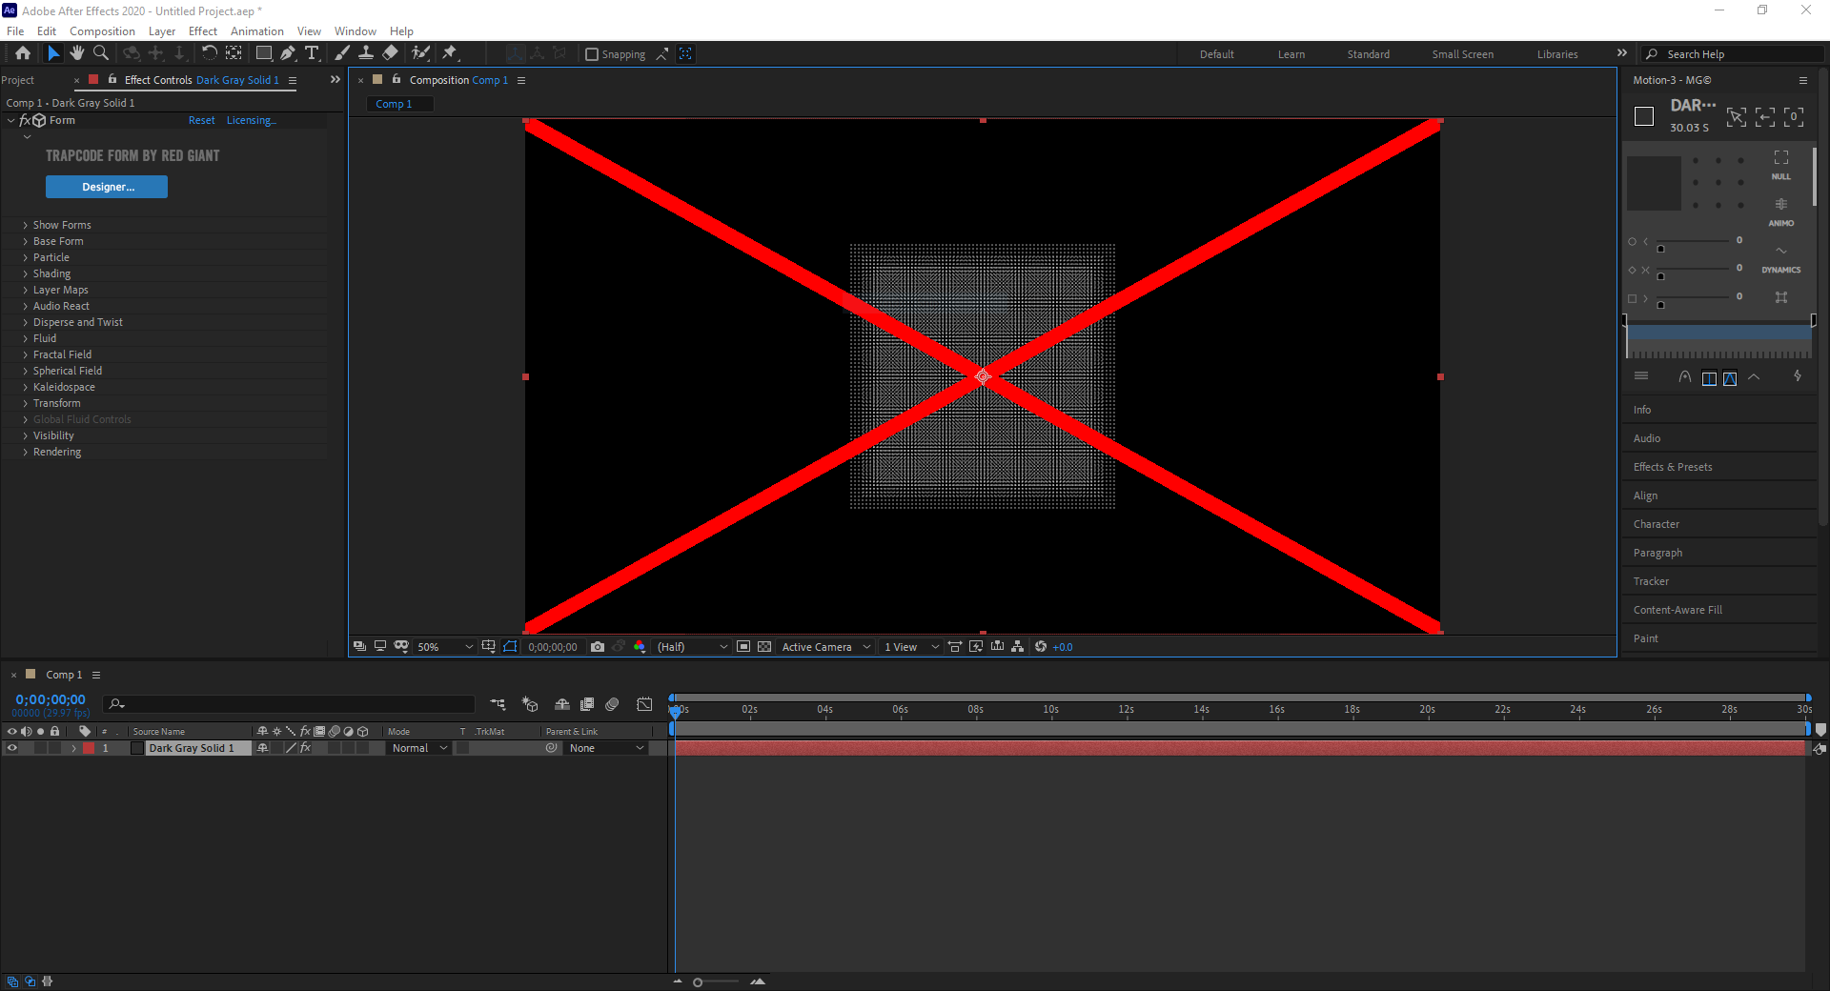Click the Show Channel RGB color icon
Screen dimensions: 1830x991
tap(640, 647)
